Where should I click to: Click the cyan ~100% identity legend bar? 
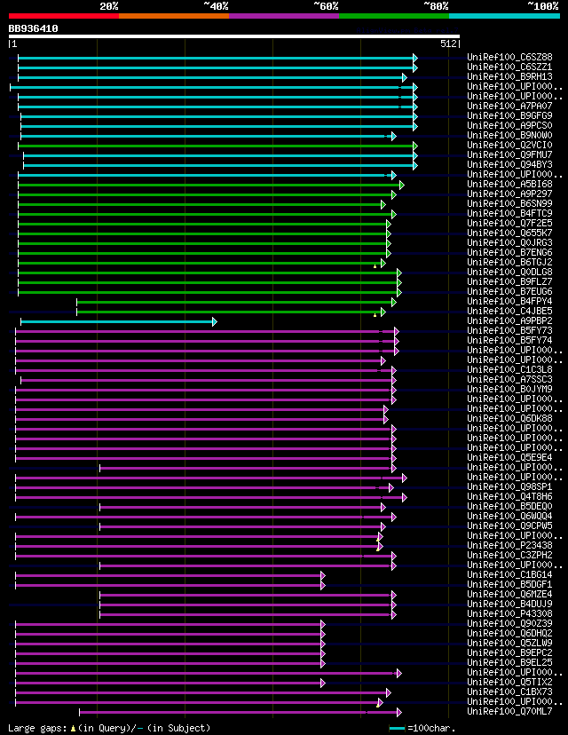pyautogui.click(x=504, y=16)
